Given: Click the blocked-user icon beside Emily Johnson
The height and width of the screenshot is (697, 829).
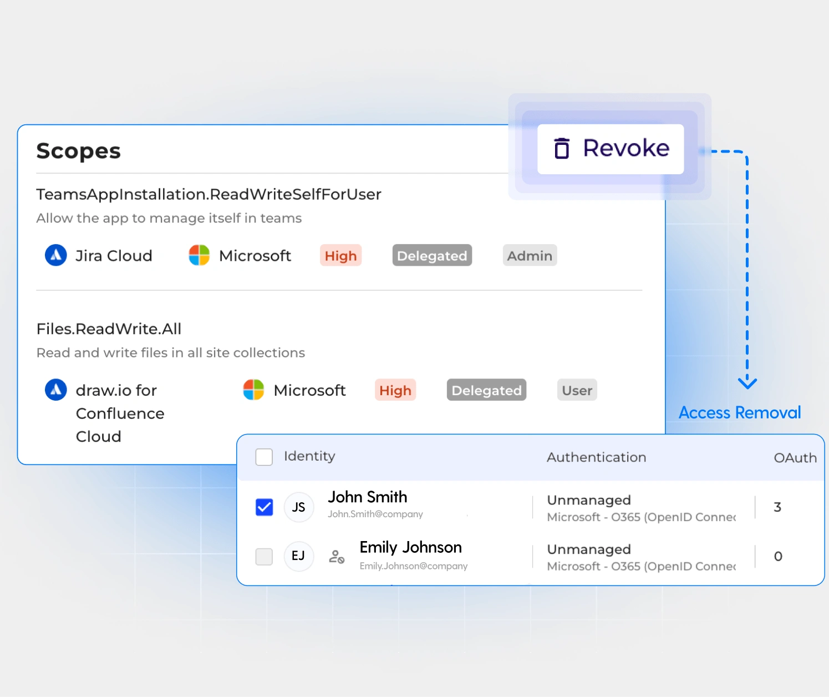Looking at the screenshot, I should tap(336, 556).
